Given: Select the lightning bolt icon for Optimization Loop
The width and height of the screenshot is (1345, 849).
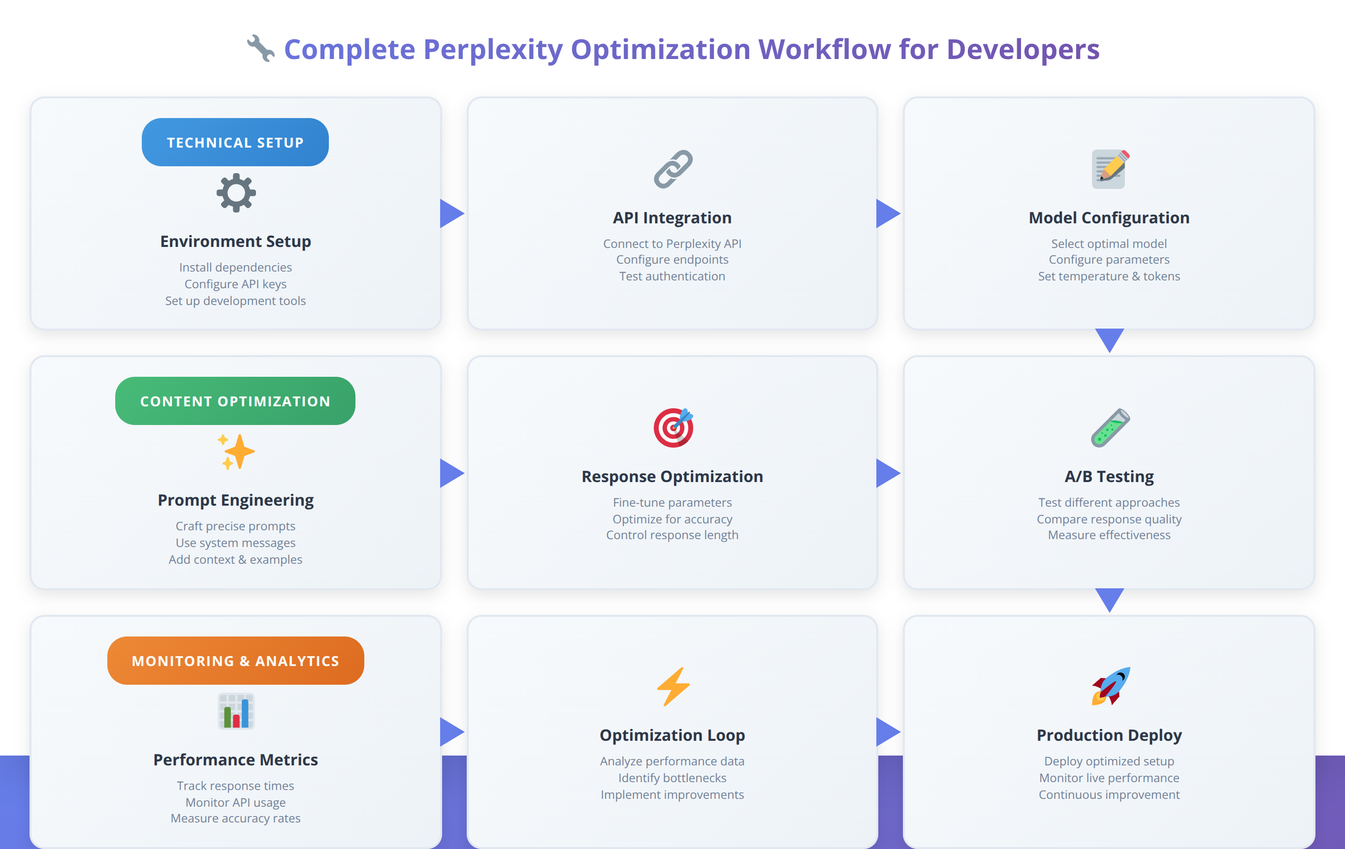Looking at the screenshot, I should [x=672, y=687].
